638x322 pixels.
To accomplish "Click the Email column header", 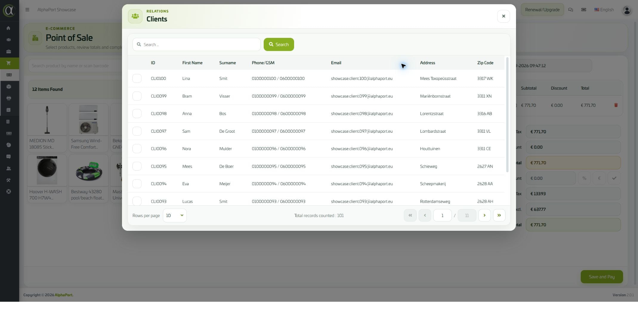I will pos(336,63).
